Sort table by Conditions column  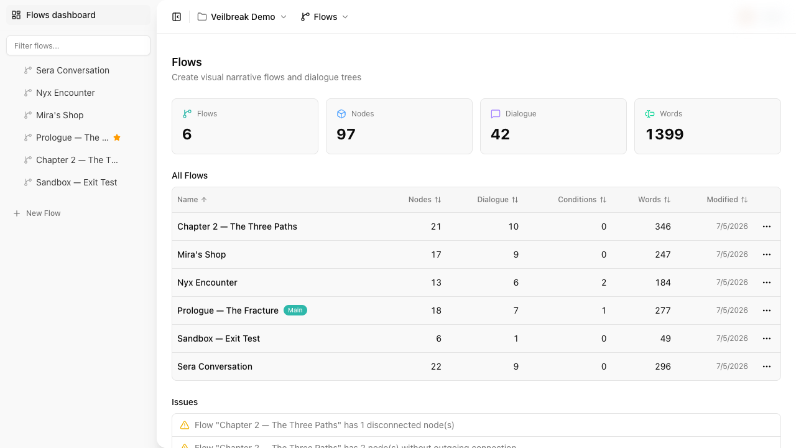pyautogui.click(x=582, y=200)
